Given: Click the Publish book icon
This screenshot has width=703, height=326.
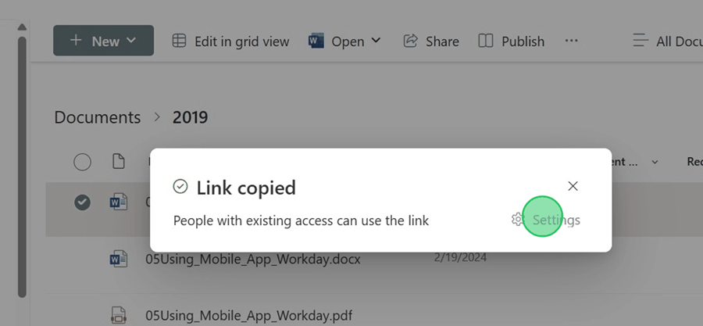Looking at the screenshot, I should point(486,41).
